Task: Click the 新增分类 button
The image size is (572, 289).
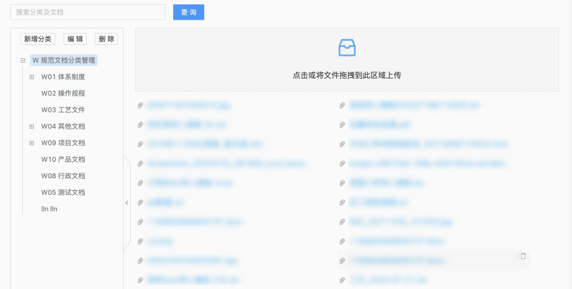Action: tap(38, 39)
